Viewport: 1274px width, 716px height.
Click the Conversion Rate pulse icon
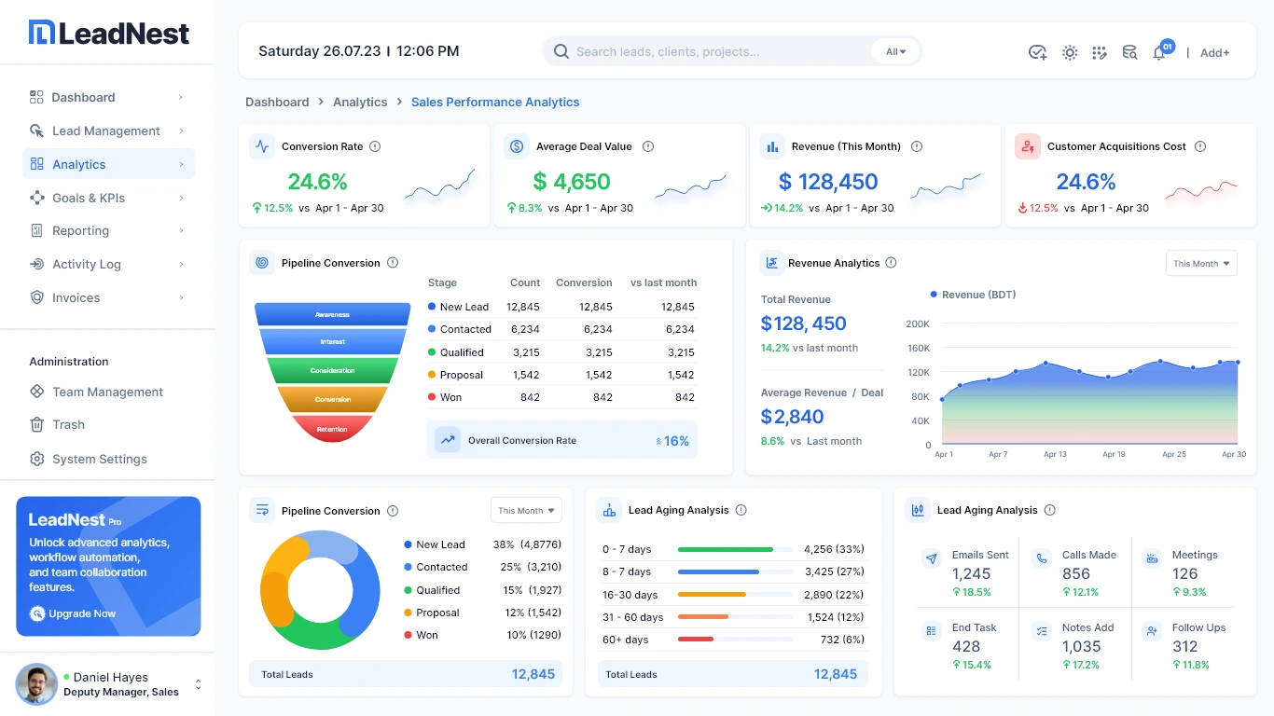tap(262, 146)
